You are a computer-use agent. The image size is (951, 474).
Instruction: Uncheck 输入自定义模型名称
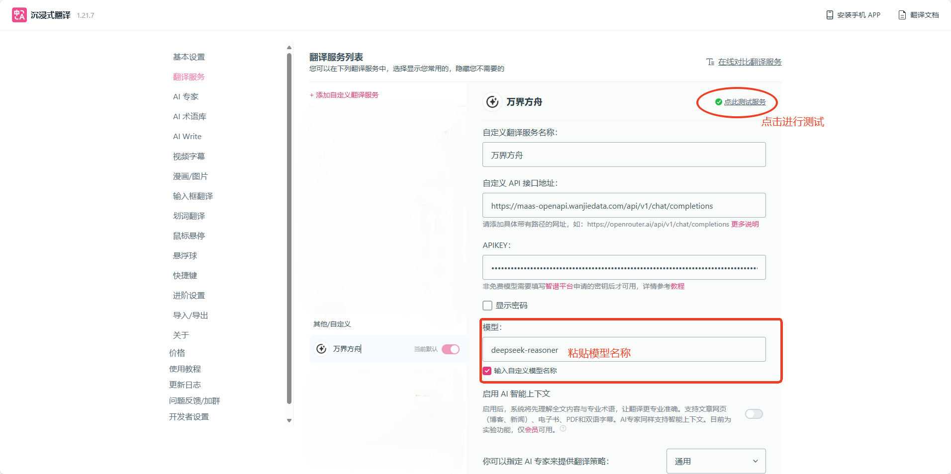coord(486,370)
